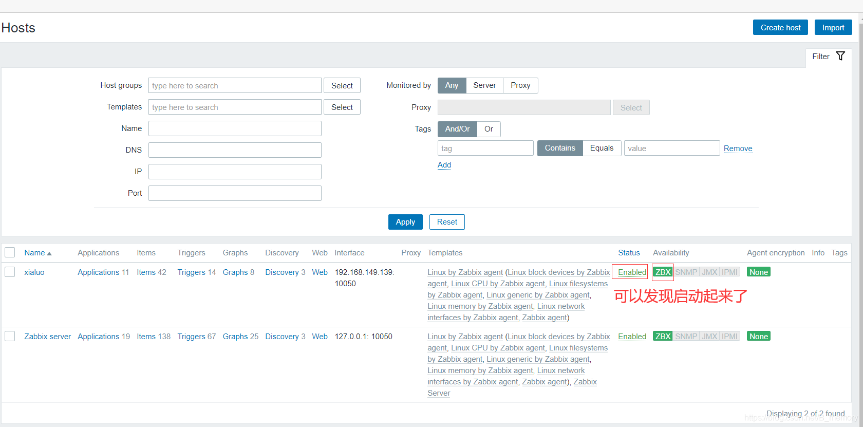Click None encryption badge for Zabbix server
863x427 pixels.
click(758, 336)
